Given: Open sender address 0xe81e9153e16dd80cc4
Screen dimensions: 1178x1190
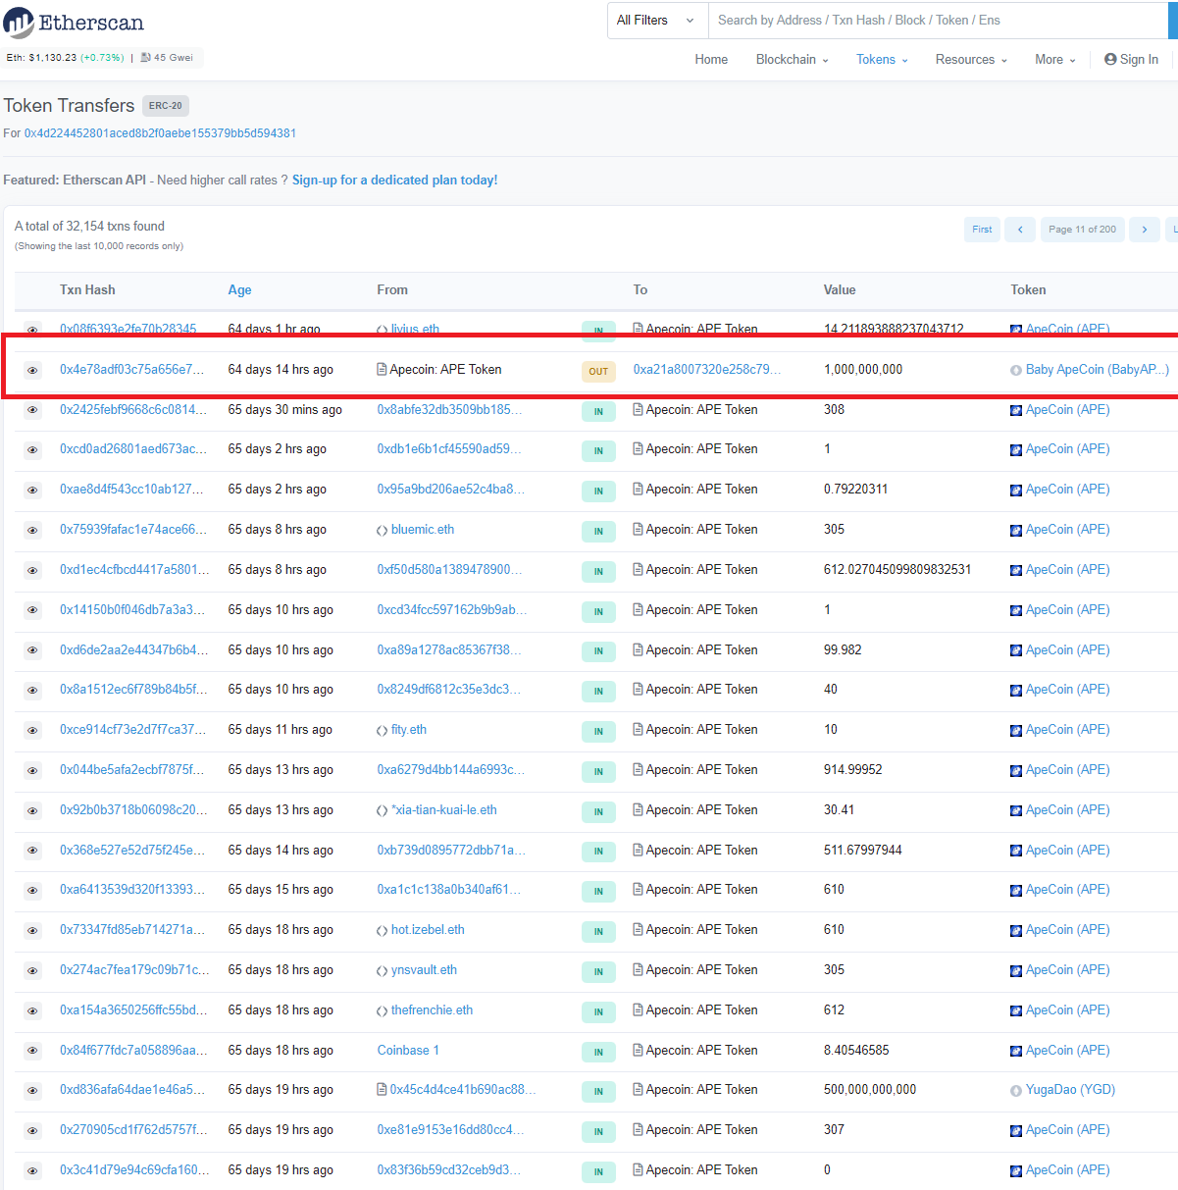Looking at the screenshot, I should pyautogui.click(x=450, y=1130).
